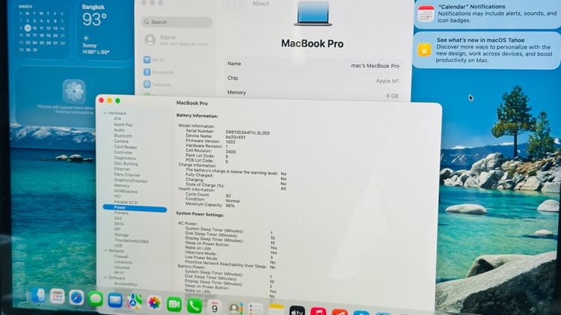The width and height of the screenshot is (561, 315).
Task: Select Ethernet in hardware list
Action: coord(122,169)
